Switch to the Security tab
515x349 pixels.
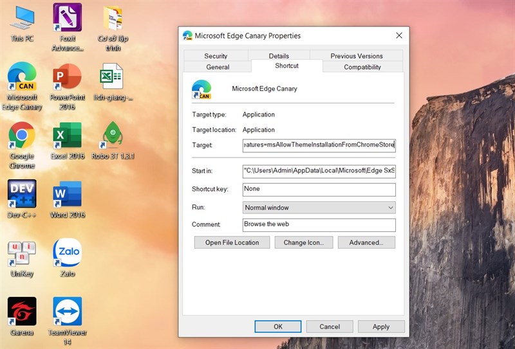pyautogui.click(x=216, y=56)
